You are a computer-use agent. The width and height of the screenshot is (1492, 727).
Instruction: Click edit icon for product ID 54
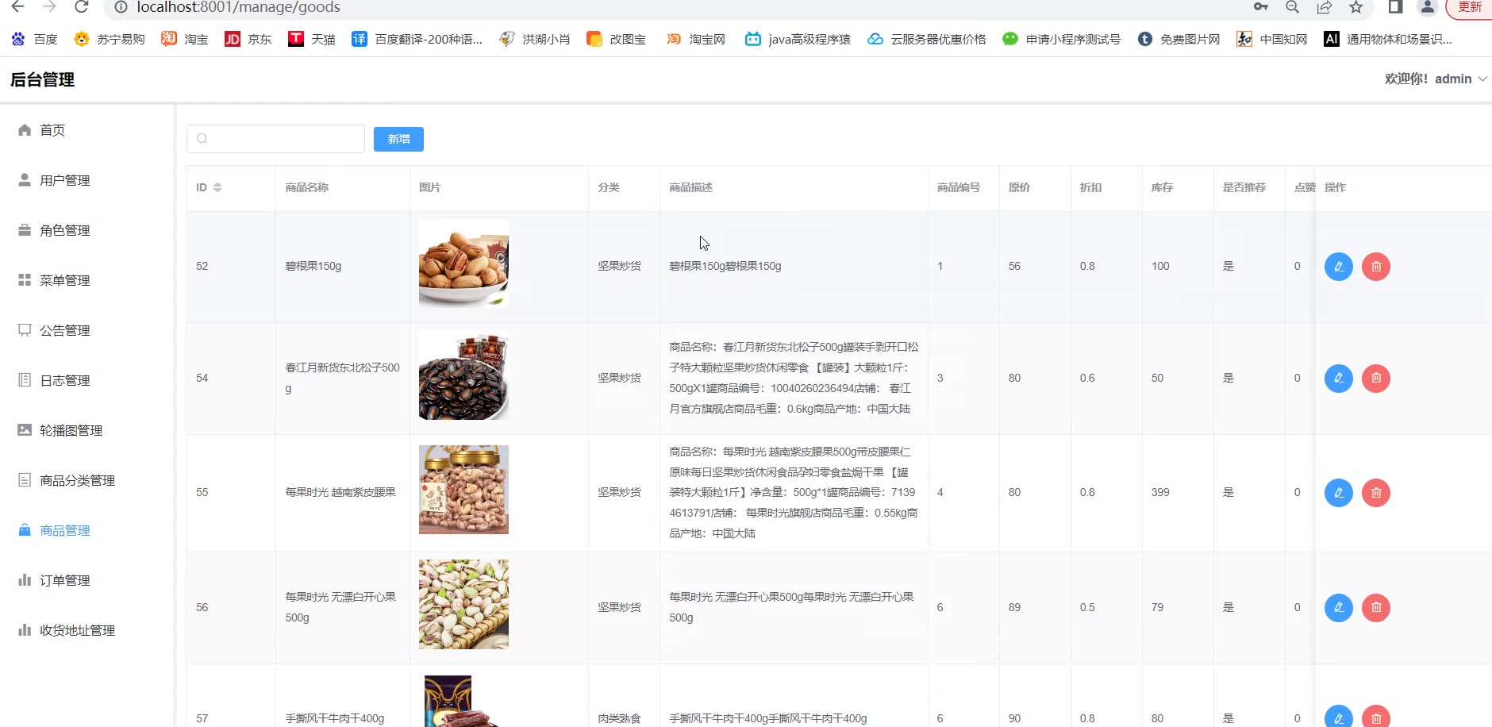pyautogui.click(x=1338, y=378)
